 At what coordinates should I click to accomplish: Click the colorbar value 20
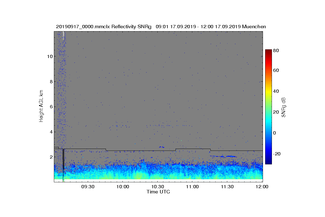point(276,112)
